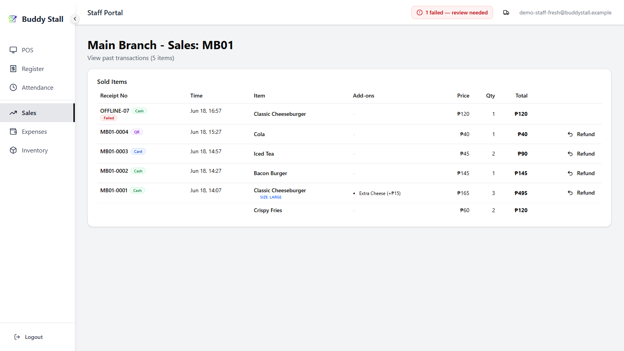
Task: Click the truck icon in the header
Action: pyautogui.click(x=506, y=12)
